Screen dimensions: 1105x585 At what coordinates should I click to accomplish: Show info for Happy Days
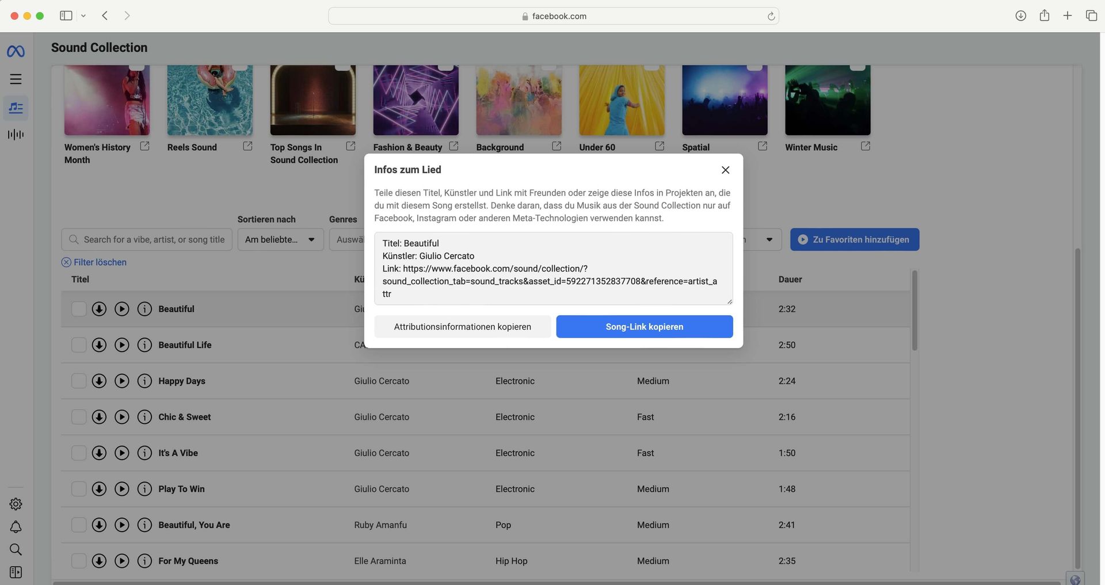point(144,381)
